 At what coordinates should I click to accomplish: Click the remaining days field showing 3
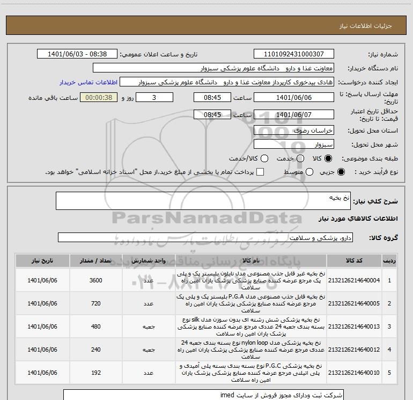point(154,97)
